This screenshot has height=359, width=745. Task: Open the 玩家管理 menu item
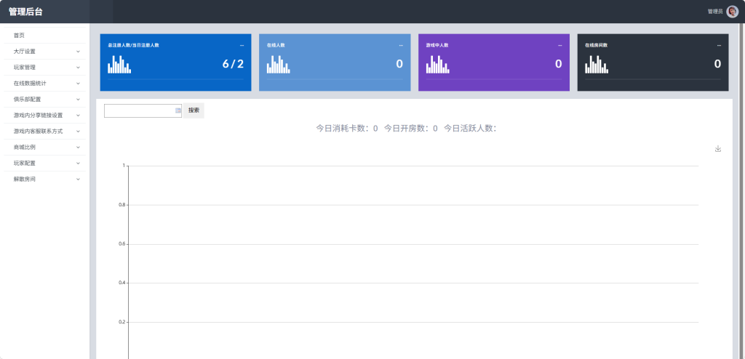pos(44,68)
